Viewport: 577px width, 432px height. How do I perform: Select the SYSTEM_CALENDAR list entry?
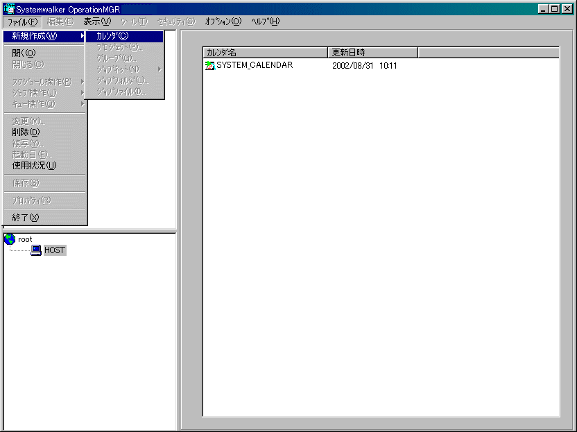pyautogui.click(x=255, y=65)
